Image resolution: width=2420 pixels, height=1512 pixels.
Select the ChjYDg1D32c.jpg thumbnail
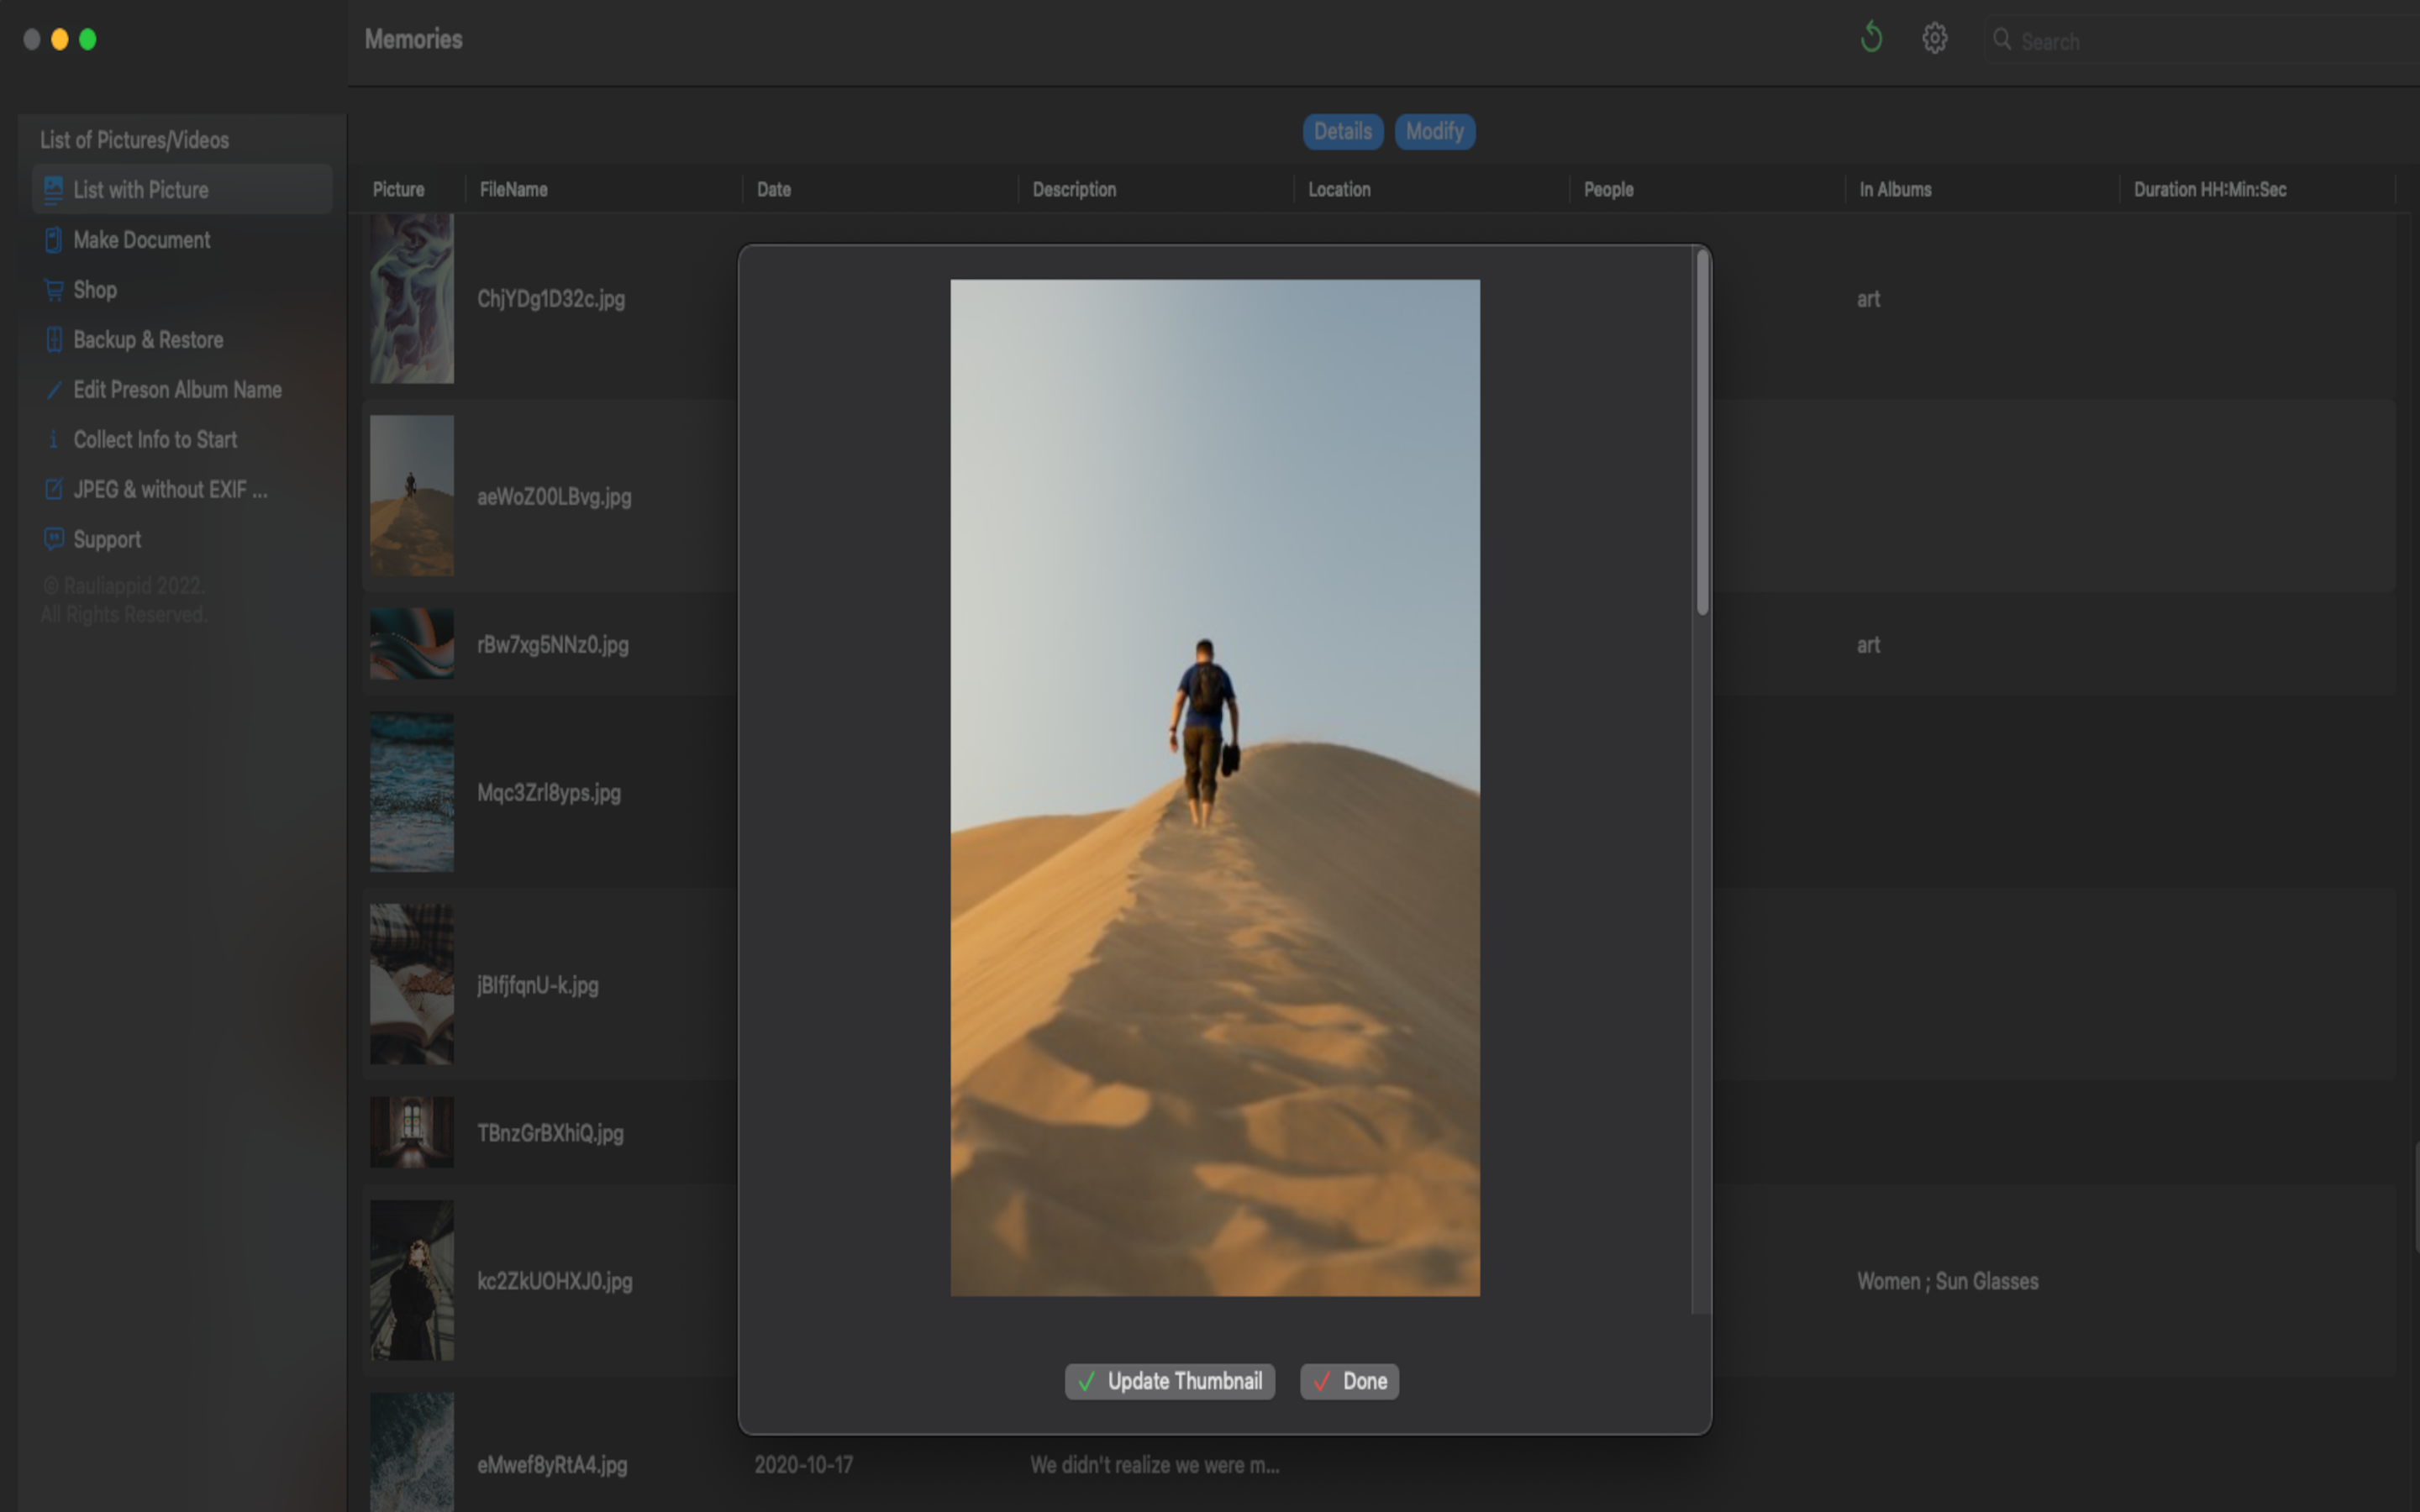tap(411, 298)
